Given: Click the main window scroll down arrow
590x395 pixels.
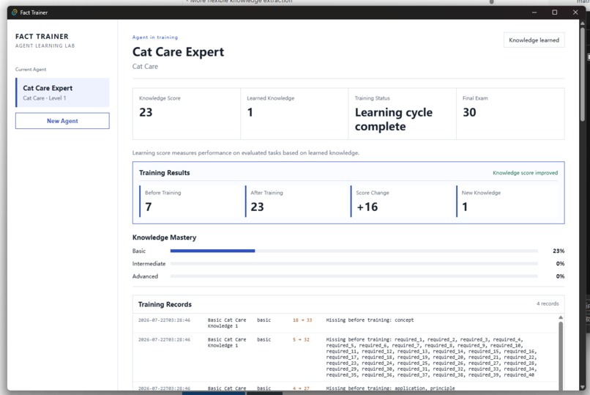Looking at the screenshot, I should pos(583,387).
